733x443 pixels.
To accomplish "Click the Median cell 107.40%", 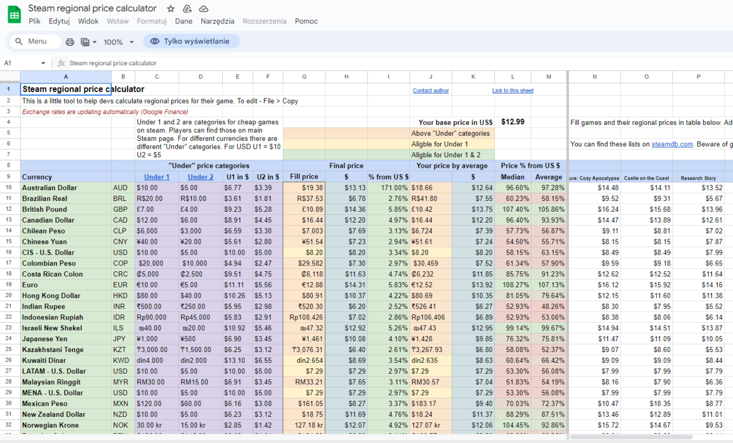I will tap(513, 209).
